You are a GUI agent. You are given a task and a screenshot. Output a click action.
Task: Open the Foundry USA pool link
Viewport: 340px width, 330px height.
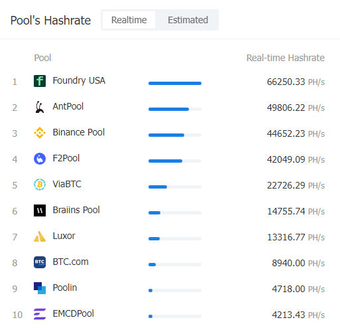point(79,80)
